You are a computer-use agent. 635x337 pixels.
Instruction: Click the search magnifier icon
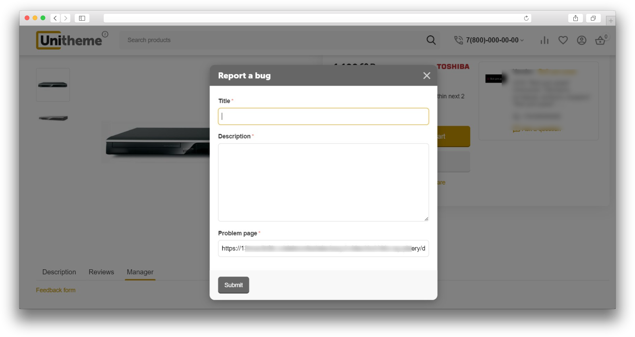click(431, 40)
